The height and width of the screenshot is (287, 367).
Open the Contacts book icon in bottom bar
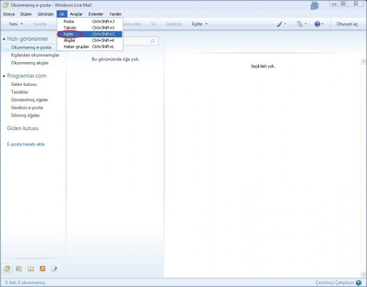(31, 269)
